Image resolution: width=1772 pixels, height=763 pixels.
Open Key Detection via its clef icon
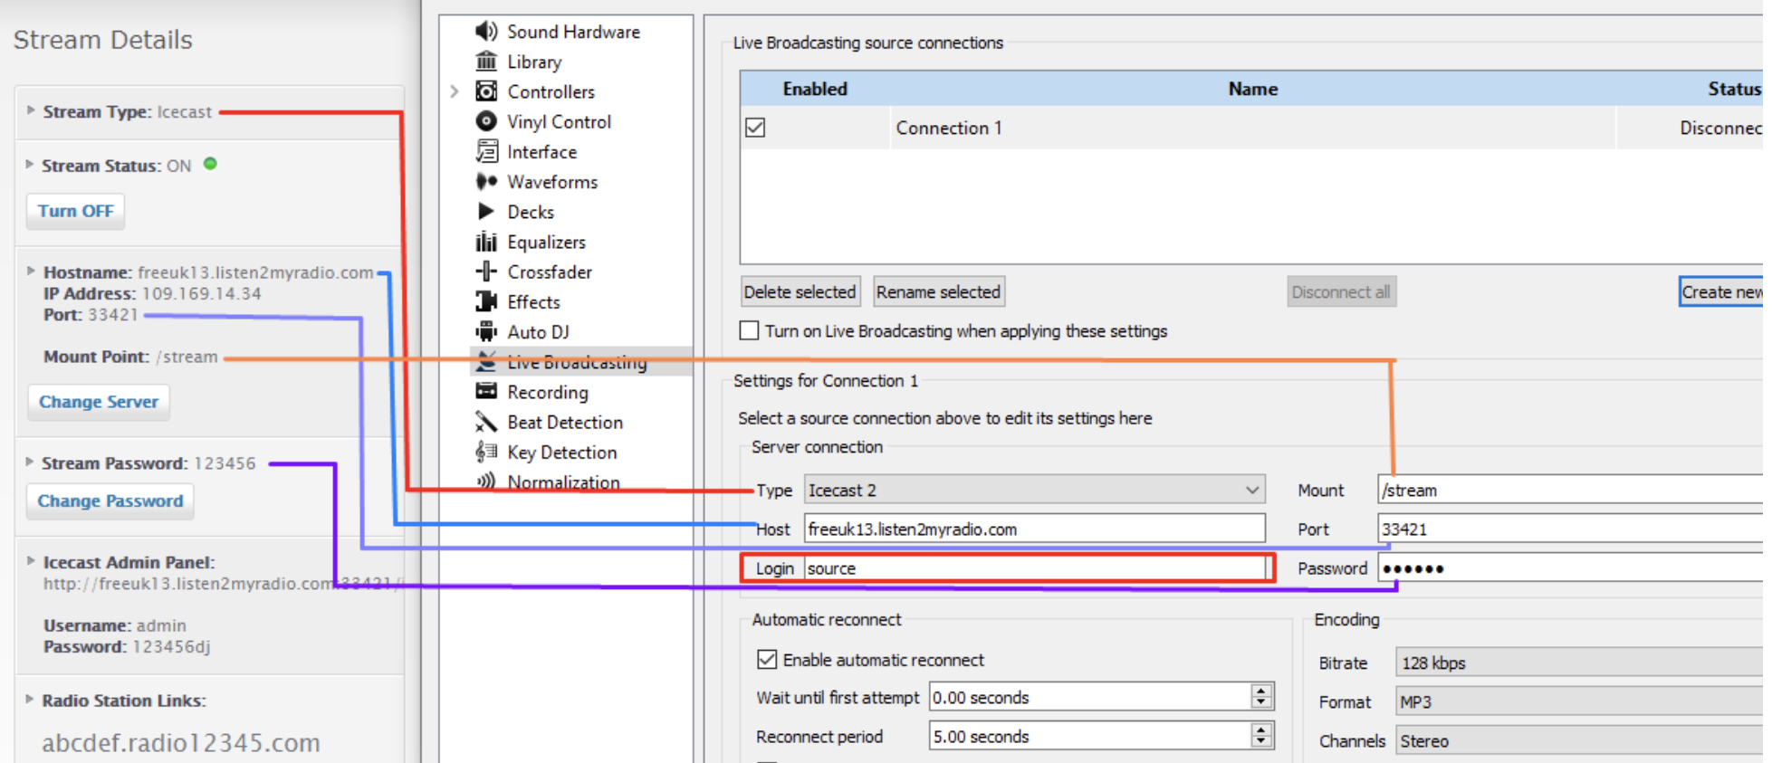click(486, 452)
